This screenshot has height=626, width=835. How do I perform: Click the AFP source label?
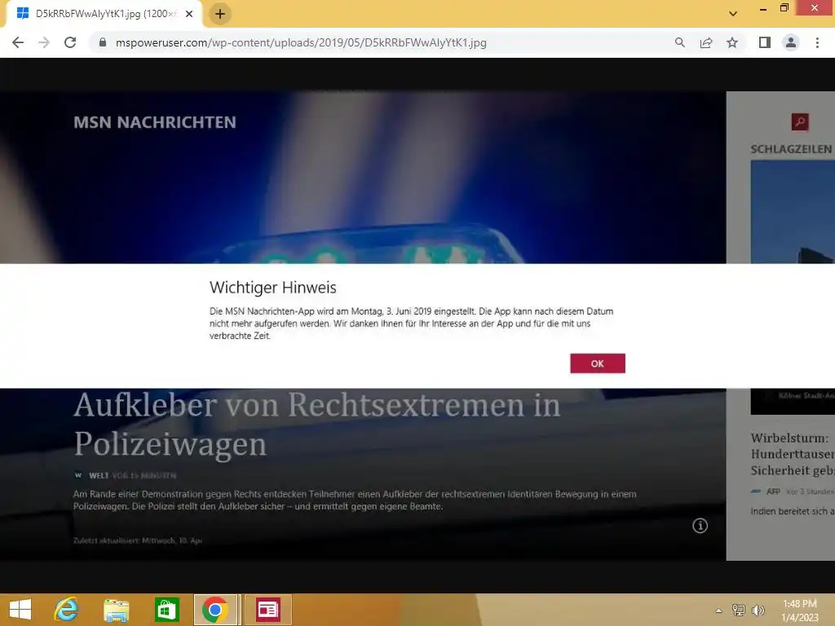pyautogui.click(x=773, y=492)
